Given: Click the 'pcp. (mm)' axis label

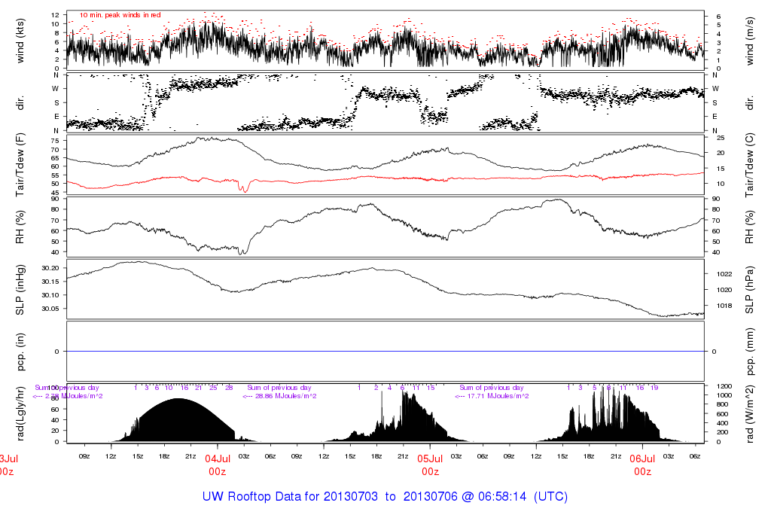Looking at the screenshot, I should coord(750,352).
